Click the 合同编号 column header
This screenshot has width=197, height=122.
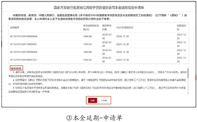[15, 27]
